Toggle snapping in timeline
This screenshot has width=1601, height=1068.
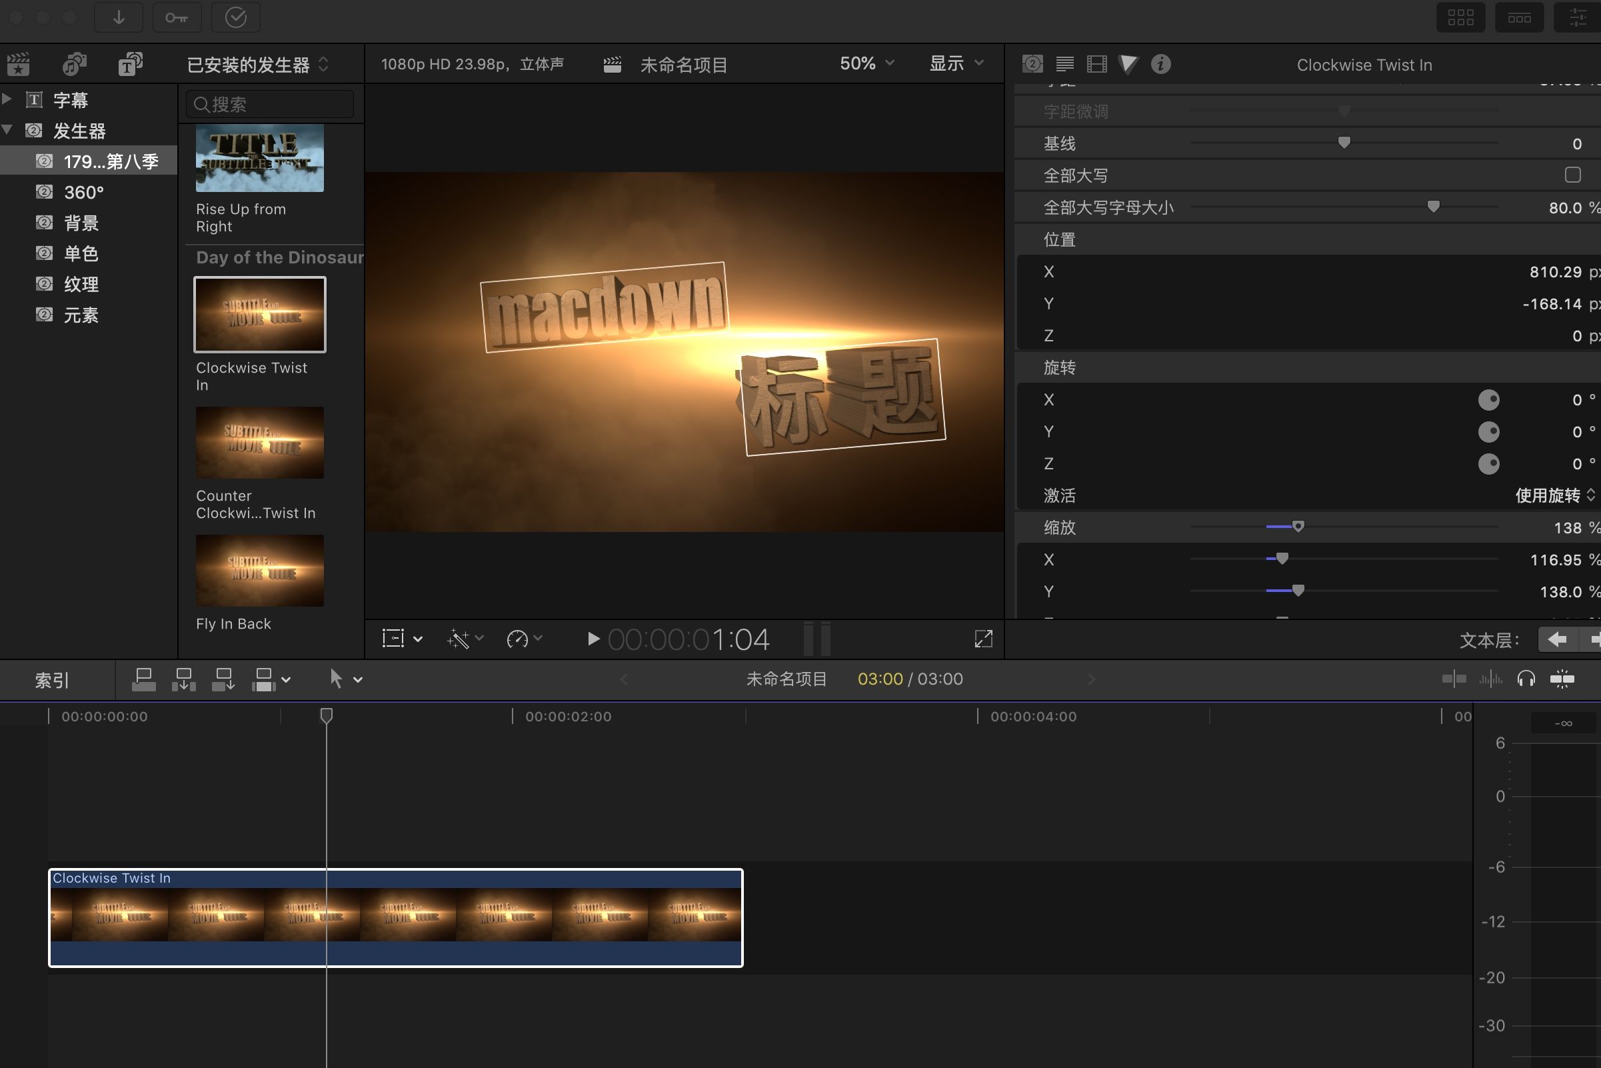(1562, 679)
